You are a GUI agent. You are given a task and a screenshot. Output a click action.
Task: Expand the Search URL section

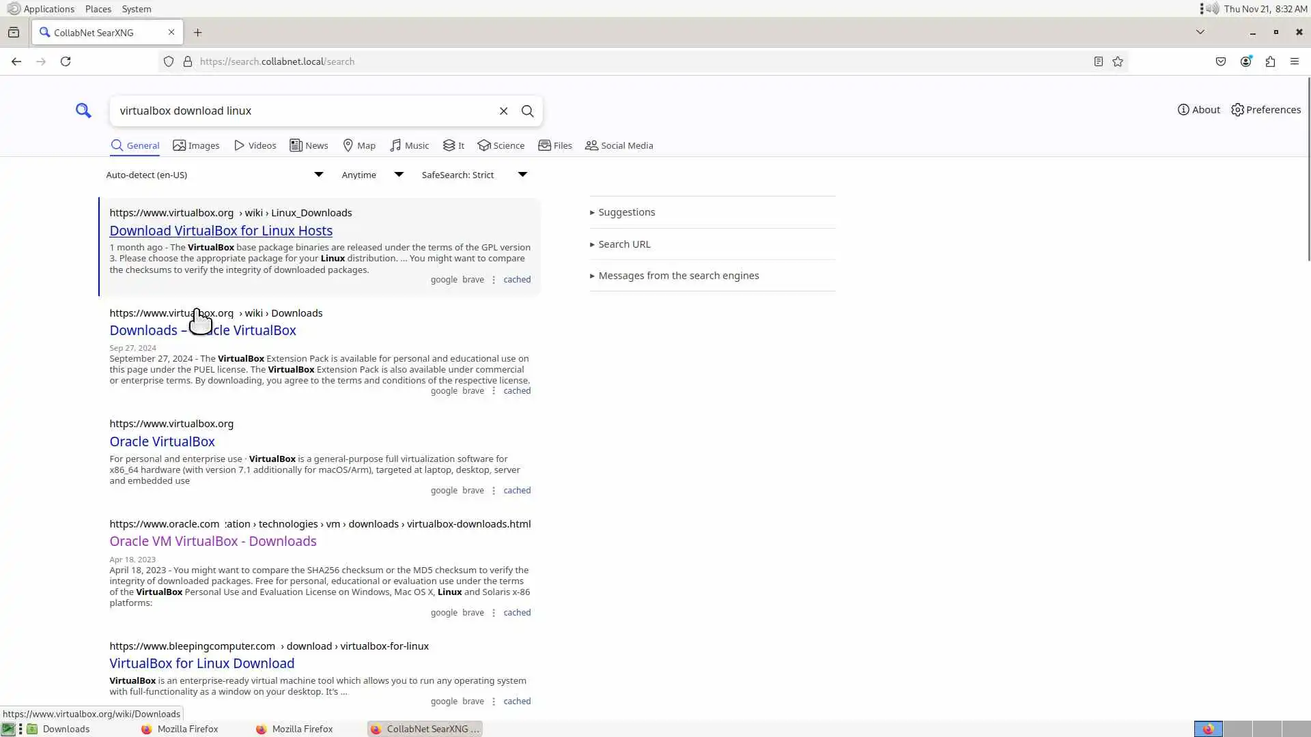623,244
